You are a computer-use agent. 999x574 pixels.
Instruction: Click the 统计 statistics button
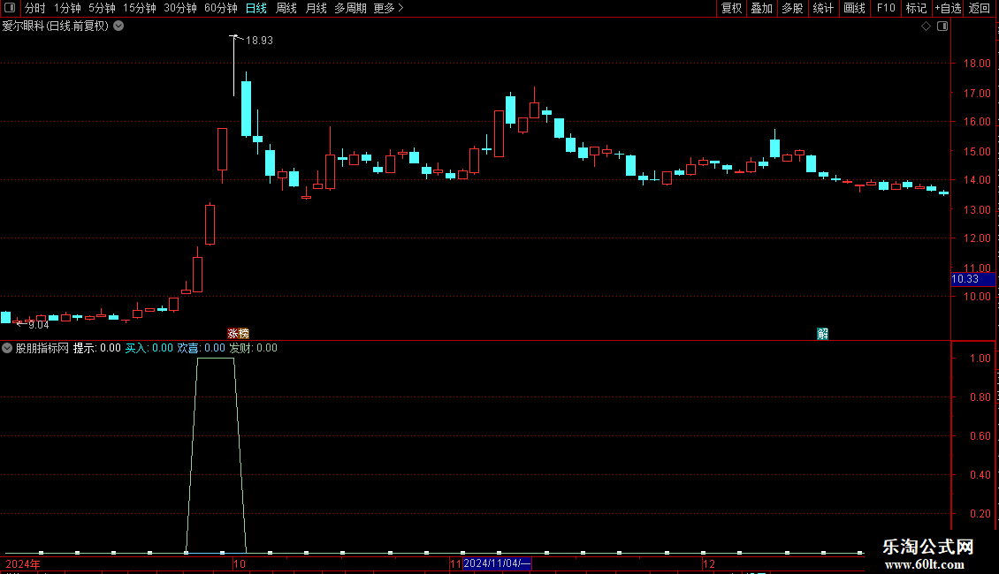point(823,8)
